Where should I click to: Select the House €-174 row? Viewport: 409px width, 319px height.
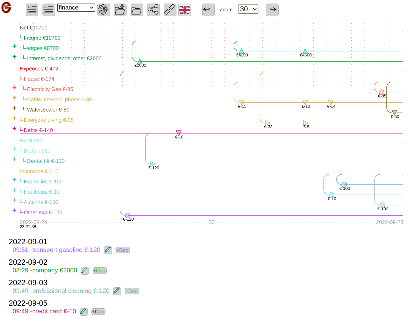point(37,79)
